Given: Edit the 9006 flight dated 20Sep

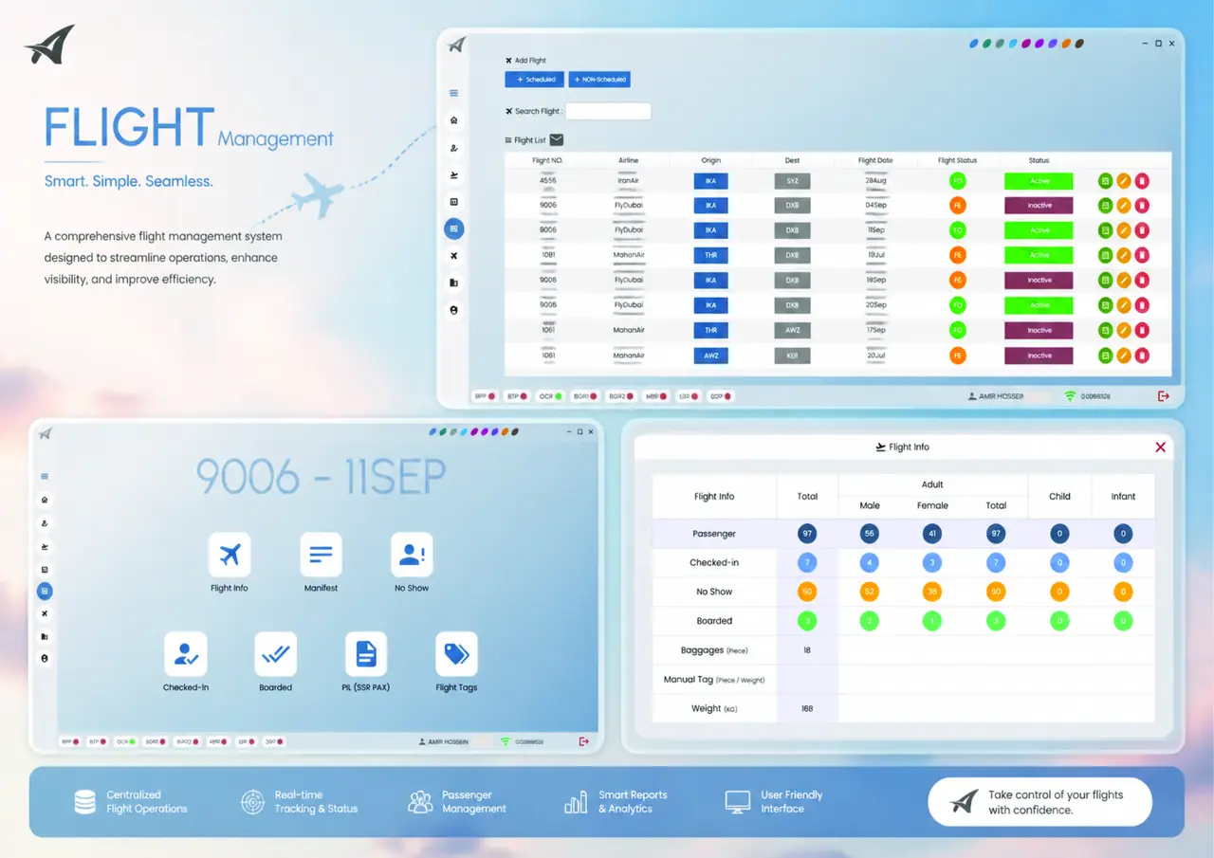Looking at the screenshot, I should (x=1123, y=305).
